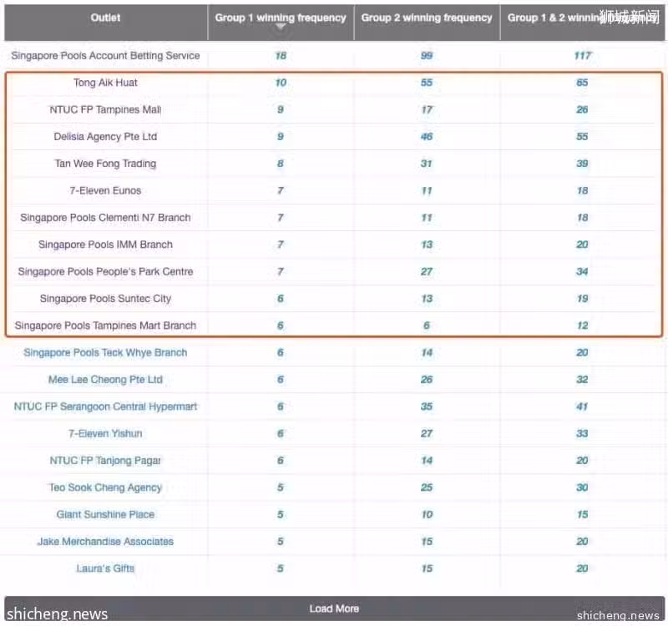Click combined total 55 for Delisia Agency
The width and height of the screenshot is (668, 626).
582,137
